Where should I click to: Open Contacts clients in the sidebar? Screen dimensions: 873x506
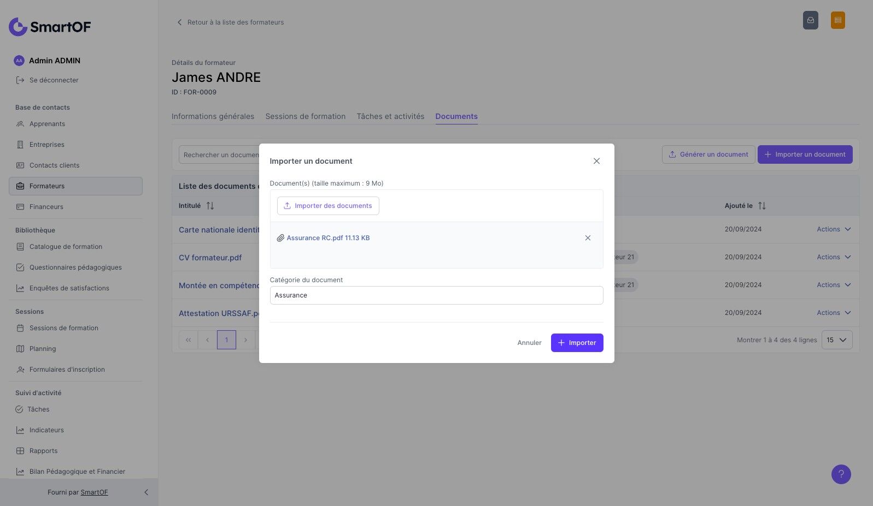point(75,165)
